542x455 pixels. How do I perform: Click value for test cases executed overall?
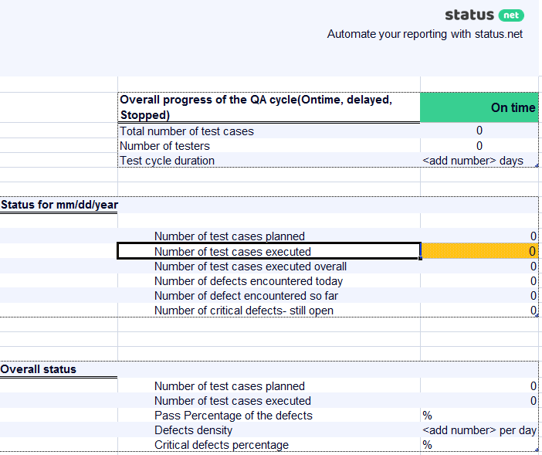tap(479, 266)
